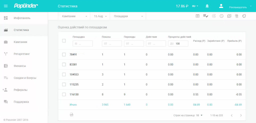
Task: Check the row for site 116130
Action: tap(64, 94)
